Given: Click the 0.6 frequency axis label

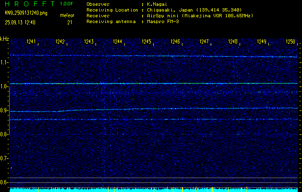Looking at the screenshot, I should tap(4, 182).
